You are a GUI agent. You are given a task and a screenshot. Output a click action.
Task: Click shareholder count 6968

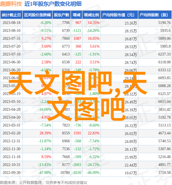coord(66,141)
